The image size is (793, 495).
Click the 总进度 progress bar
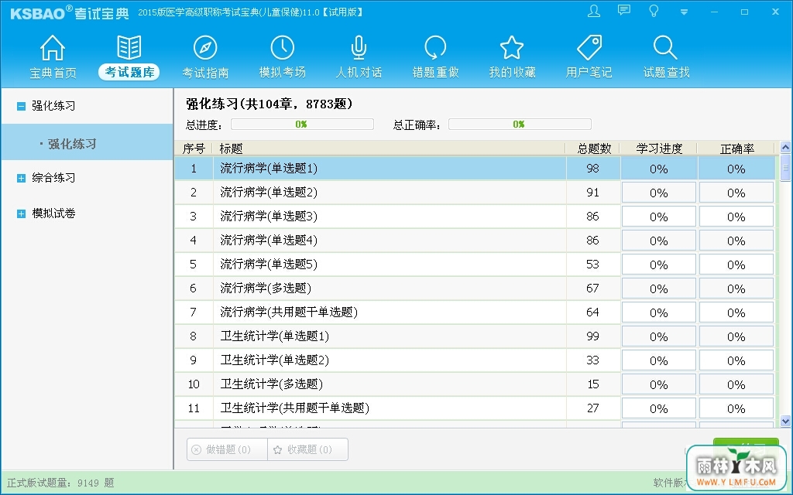[302, 125]
